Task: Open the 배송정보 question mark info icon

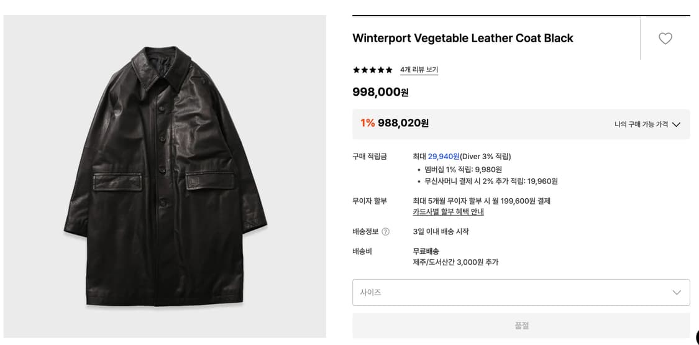Action: tap(385, 232)
